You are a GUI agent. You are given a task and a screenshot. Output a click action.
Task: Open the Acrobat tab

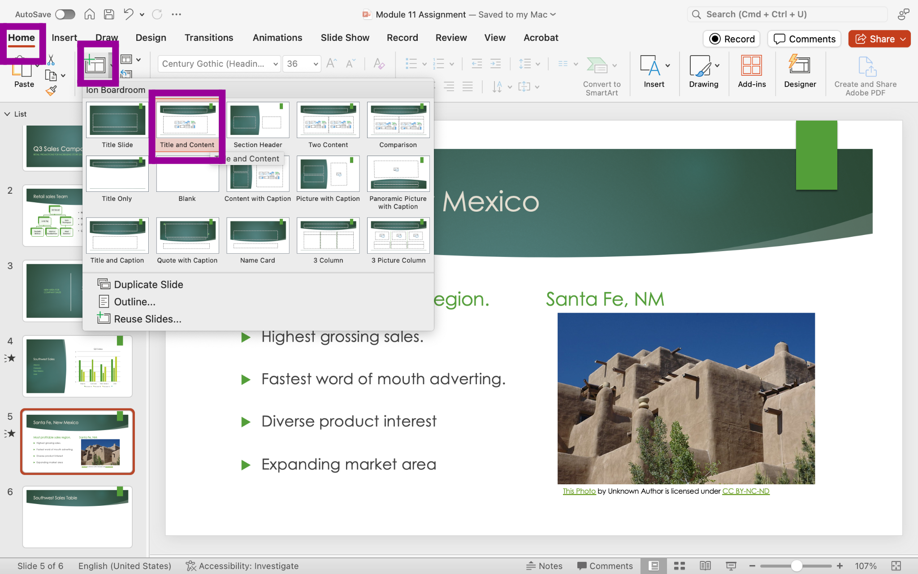541,38
